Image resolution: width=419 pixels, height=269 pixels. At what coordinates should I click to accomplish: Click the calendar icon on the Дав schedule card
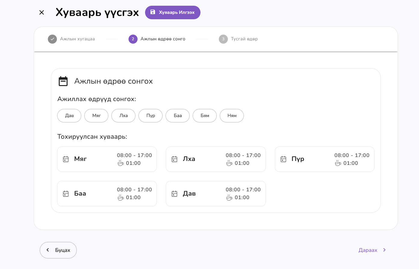(x=175, y=193)
